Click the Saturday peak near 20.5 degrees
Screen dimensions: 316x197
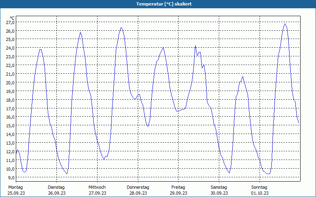[x=243, y=76]
